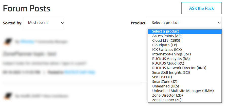Pick Unleashed (ULS) option

tap(185, 86)
